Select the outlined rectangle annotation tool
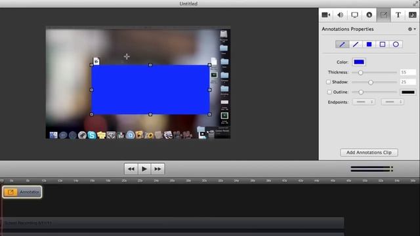420x236 pixels. click(382, 45)
